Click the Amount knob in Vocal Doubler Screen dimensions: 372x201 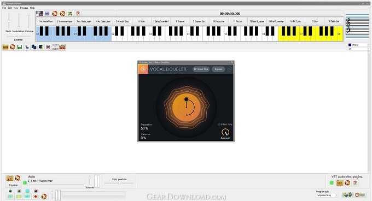(225, 132)
